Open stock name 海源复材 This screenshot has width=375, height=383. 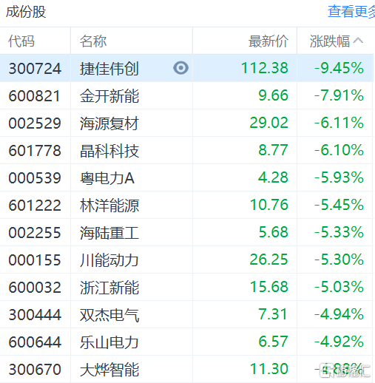click(x=109, y=123)
